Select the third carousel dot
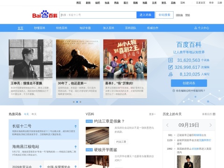The image size is (224, 168). click(80, 102)
